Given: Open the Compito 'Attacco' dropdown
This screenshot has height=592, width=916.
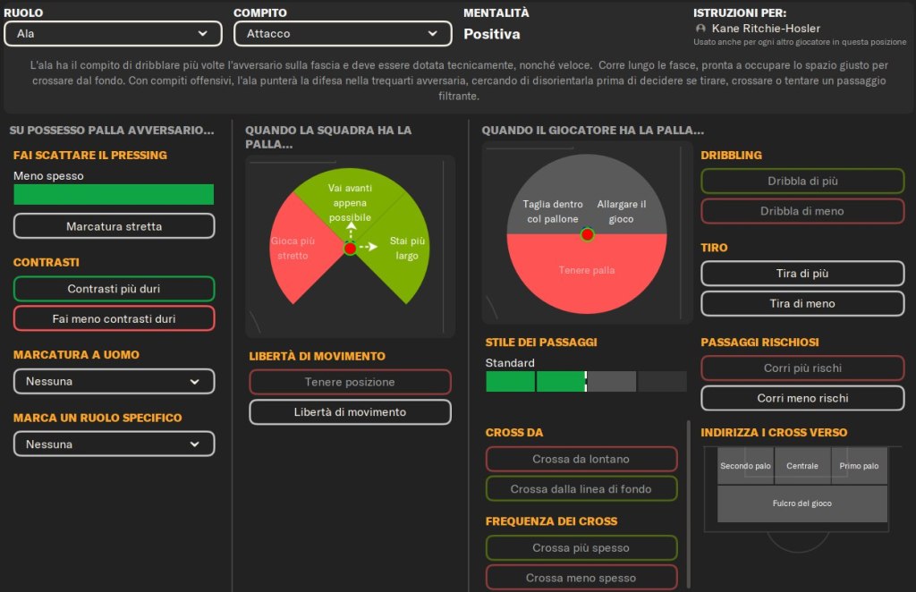Looking at the screenshot, I should [x=343, y=34].
